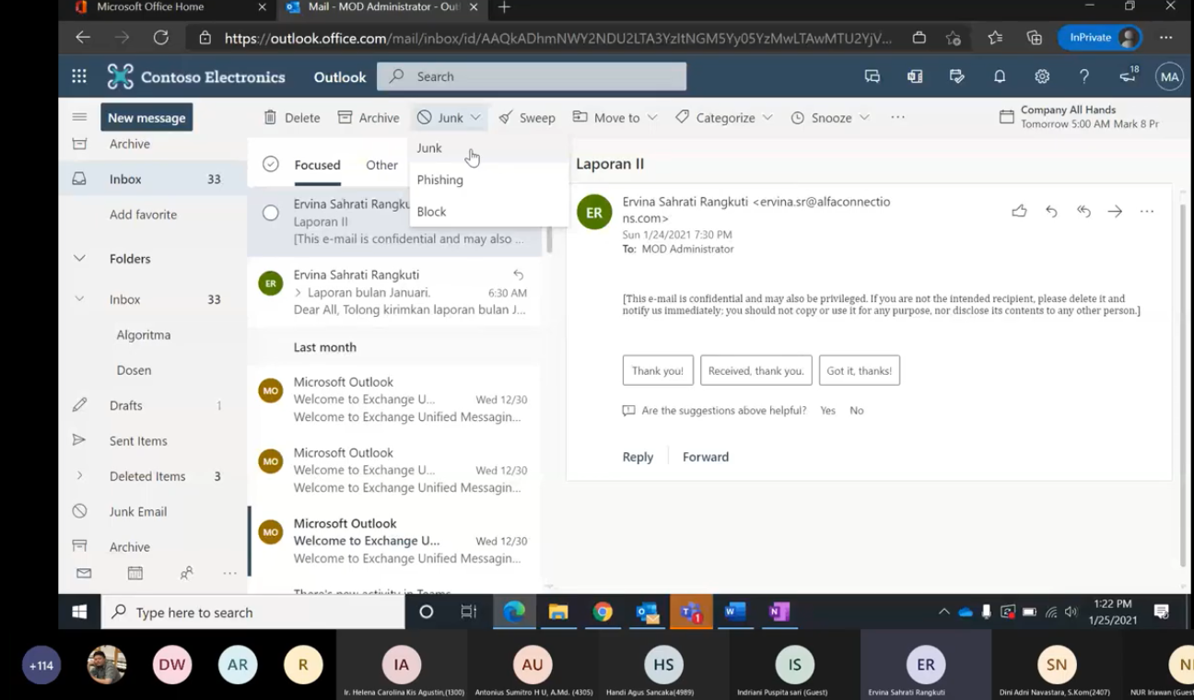Open the Snooze dropdown arrow
The height and width of the screenshot is (700, 1194).
tap(864, 118)
